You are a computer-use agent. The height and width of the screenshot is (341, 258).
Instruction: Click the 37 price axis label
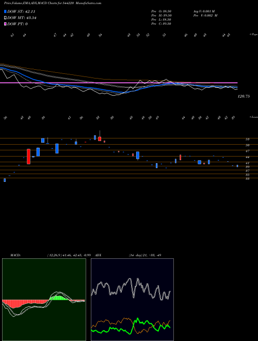247,171
